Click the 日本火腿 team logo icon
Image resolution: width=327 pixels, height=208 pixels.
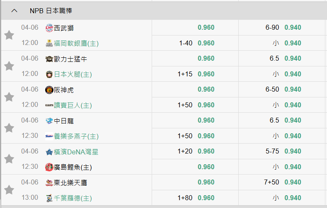(49, 74)
